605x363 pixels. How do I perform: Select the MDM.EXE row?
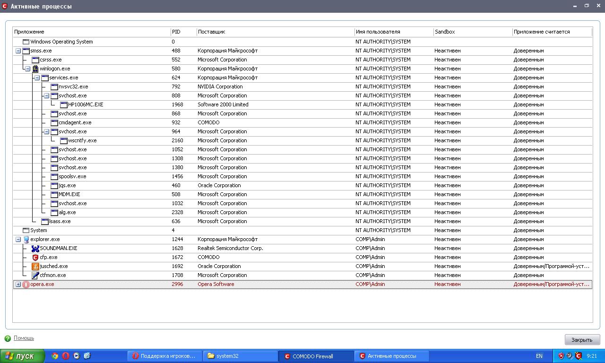(x=302, y=194)
